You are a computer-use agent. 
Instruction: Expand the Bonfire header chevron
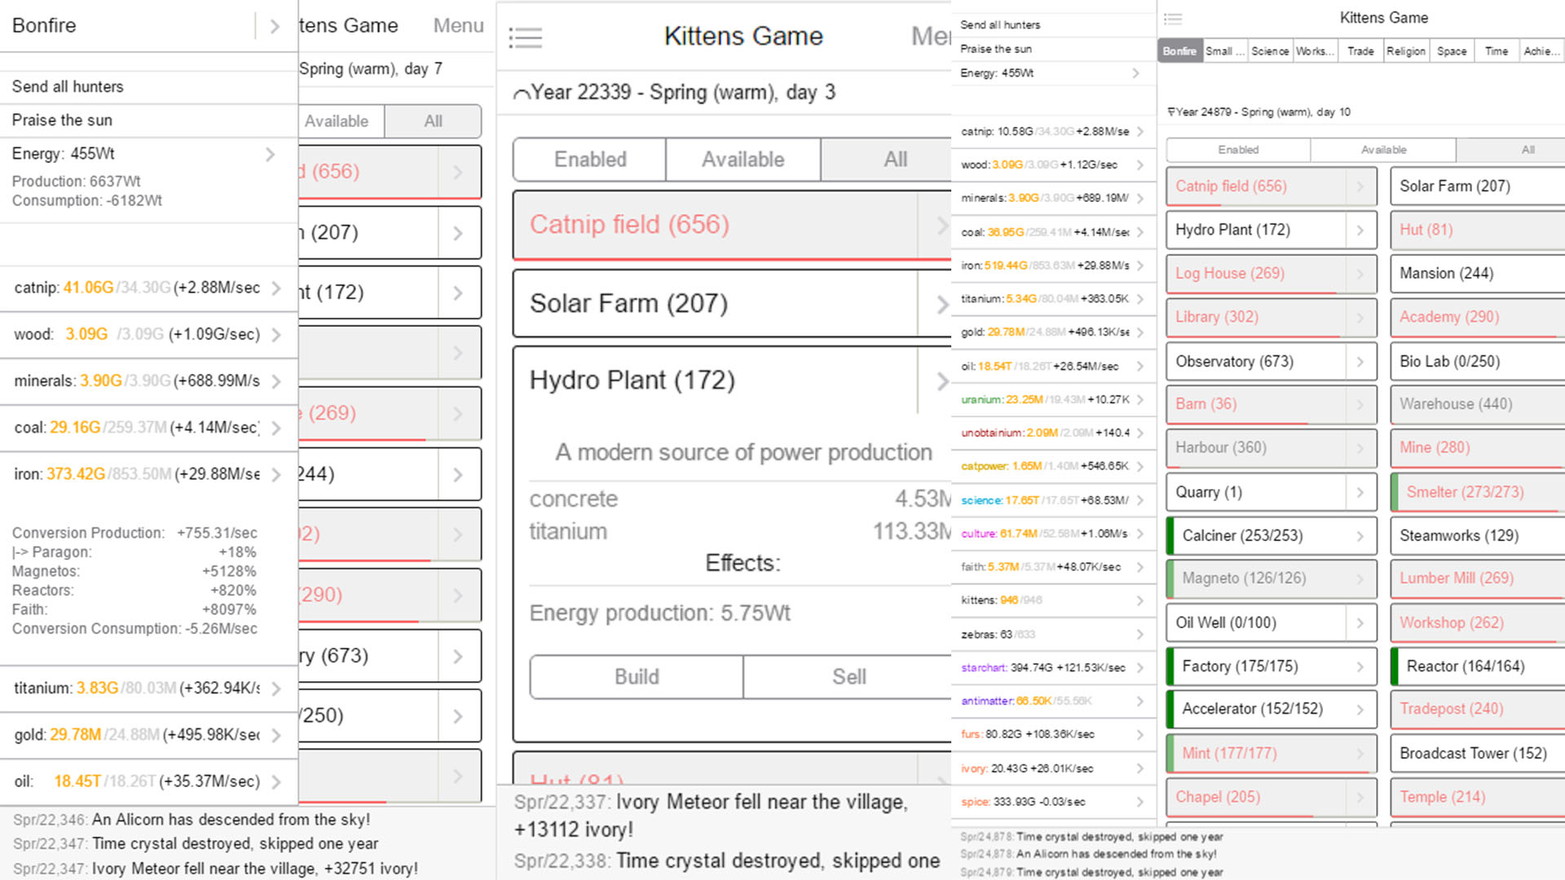(x=275, y=26)
